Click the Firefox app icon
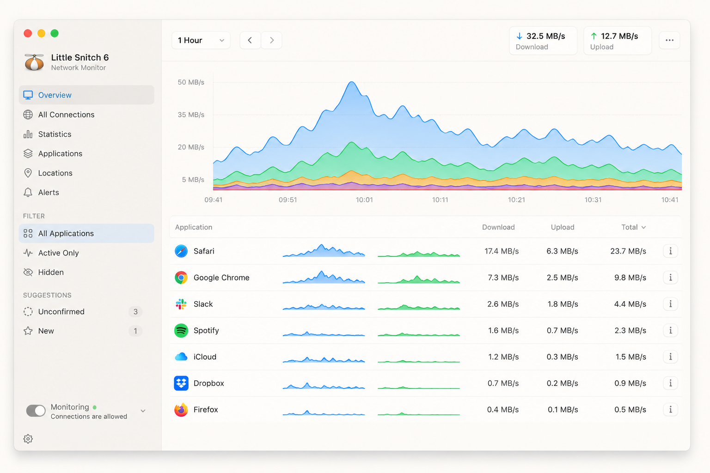Image resolution: width=710 pixels, height=473 pixels. click(x=181, y=409)
